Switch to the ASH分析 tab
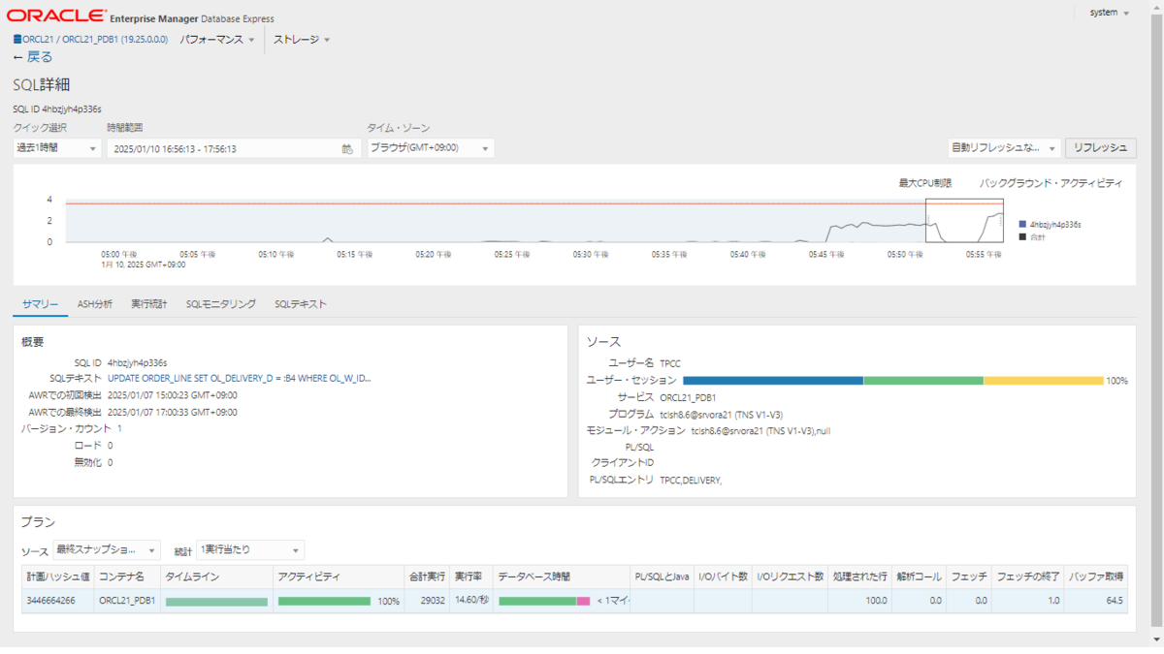 point(97,303)
